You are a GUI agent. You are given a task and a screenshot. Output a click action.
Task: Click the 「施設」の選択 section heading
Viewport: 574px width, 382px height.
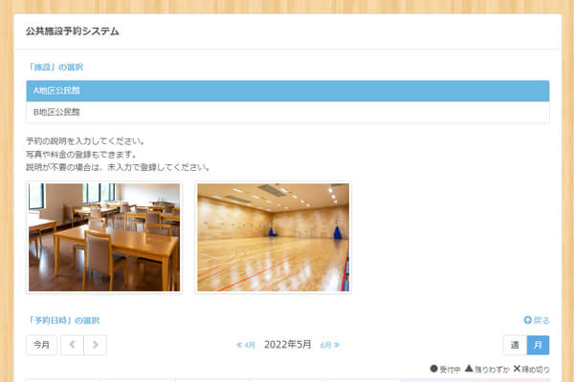click(55, 68)
